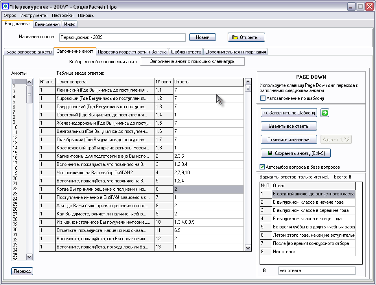Uncheck Автовыбор вопроса в базе вопросов

point(263,167)
